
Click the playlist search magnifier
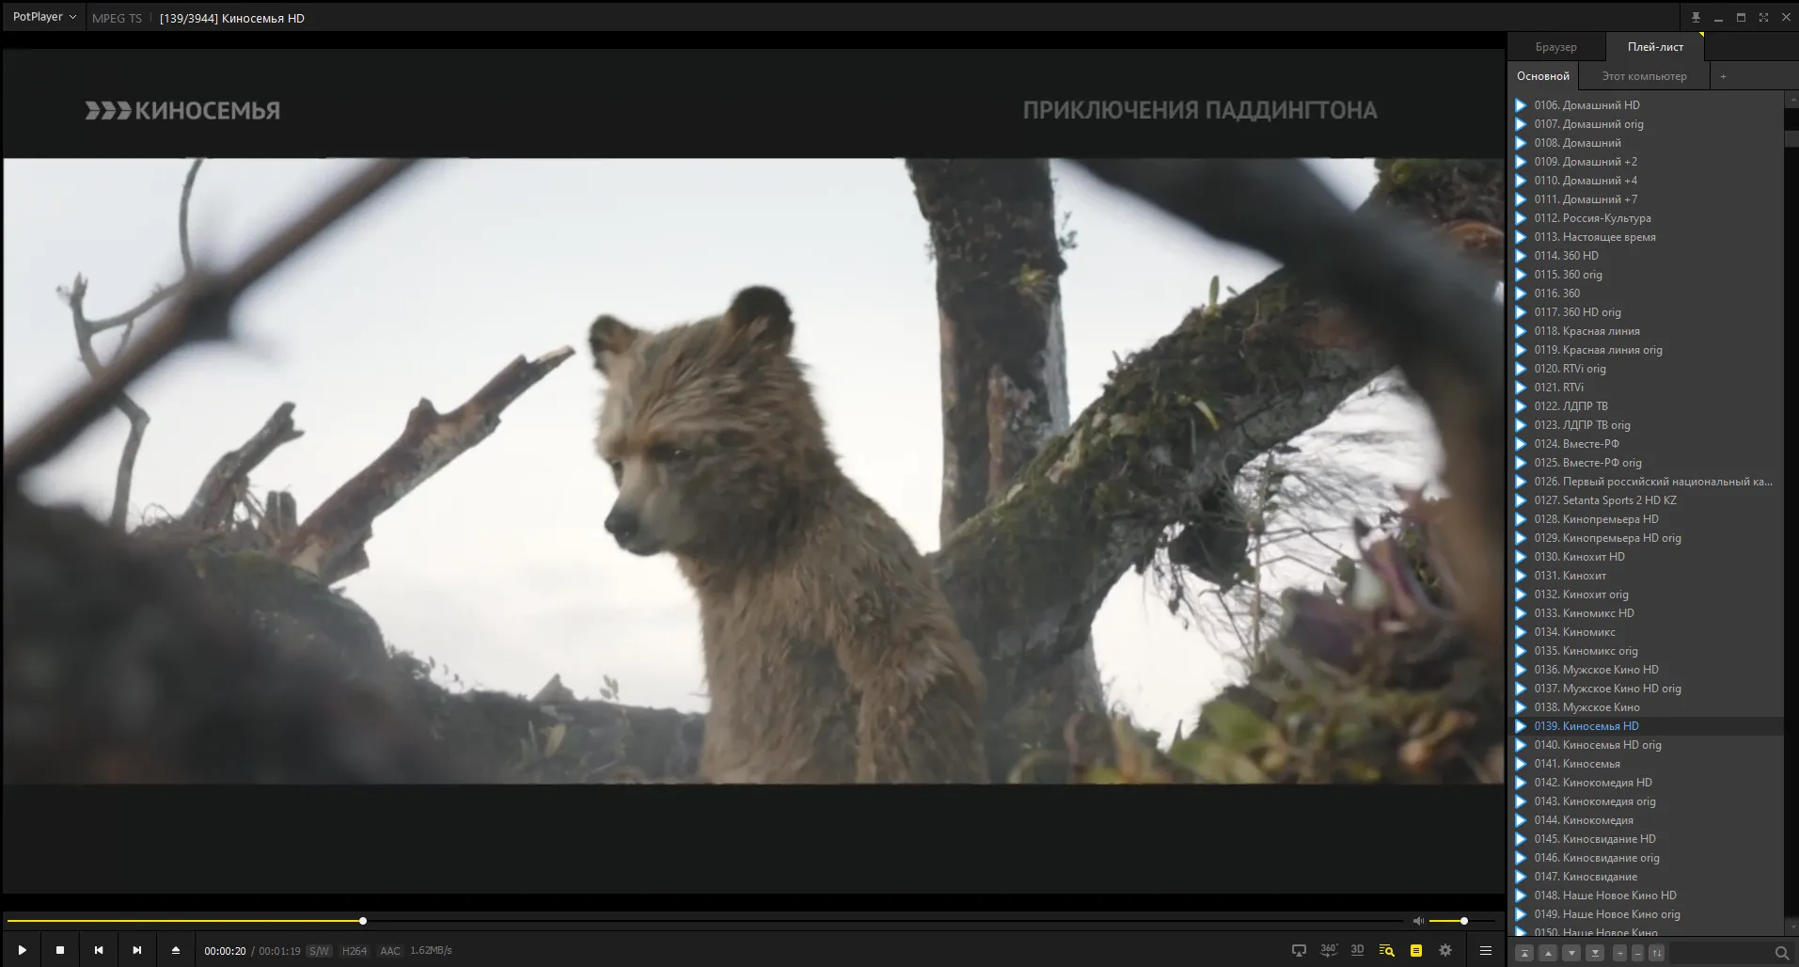(1781, 953)
